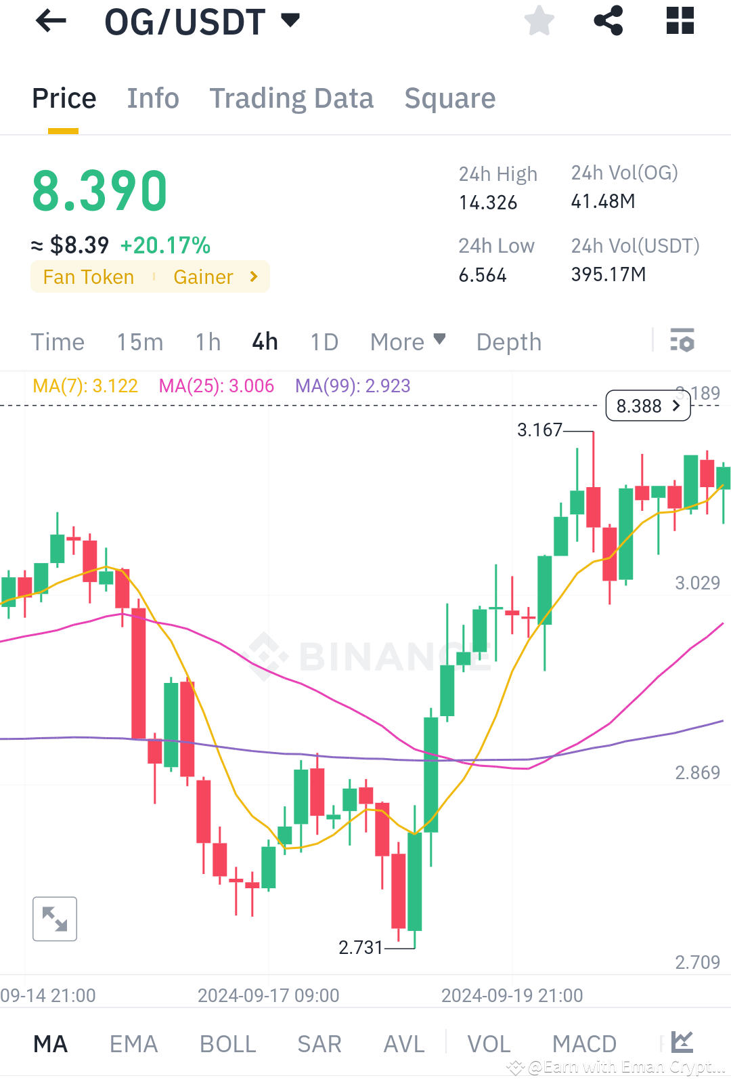Select the BOLL indicator
The width and height of the screenshot is (731, 1082).
227,1043
